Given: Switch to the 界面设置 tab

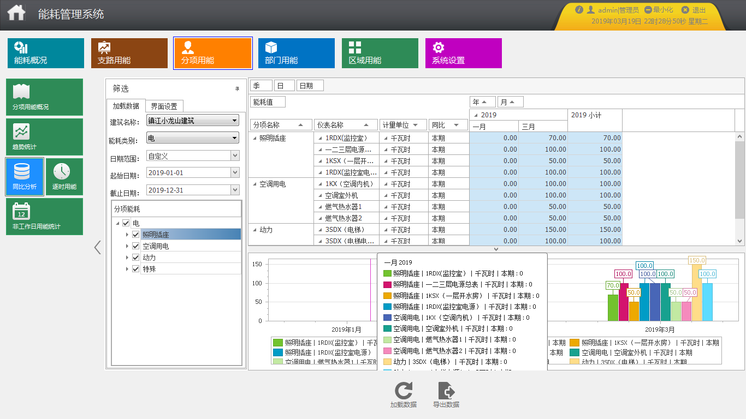Looking at the screenshot, I should coord(164,106).
